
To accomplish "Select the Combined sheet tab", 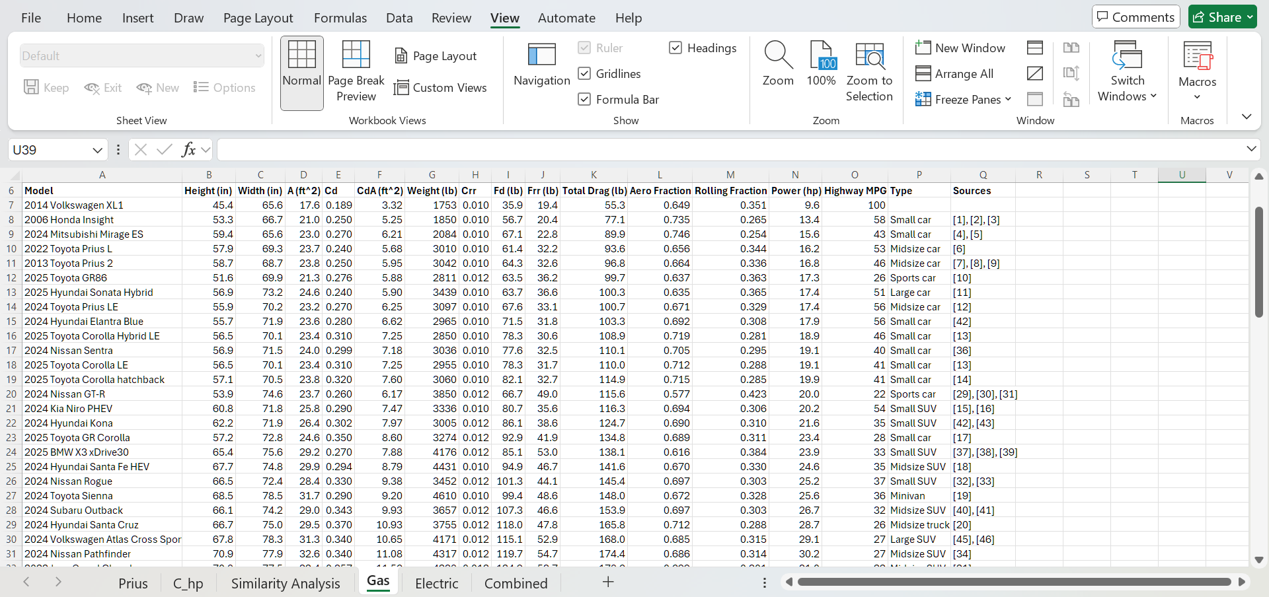I will click(516, 583).
